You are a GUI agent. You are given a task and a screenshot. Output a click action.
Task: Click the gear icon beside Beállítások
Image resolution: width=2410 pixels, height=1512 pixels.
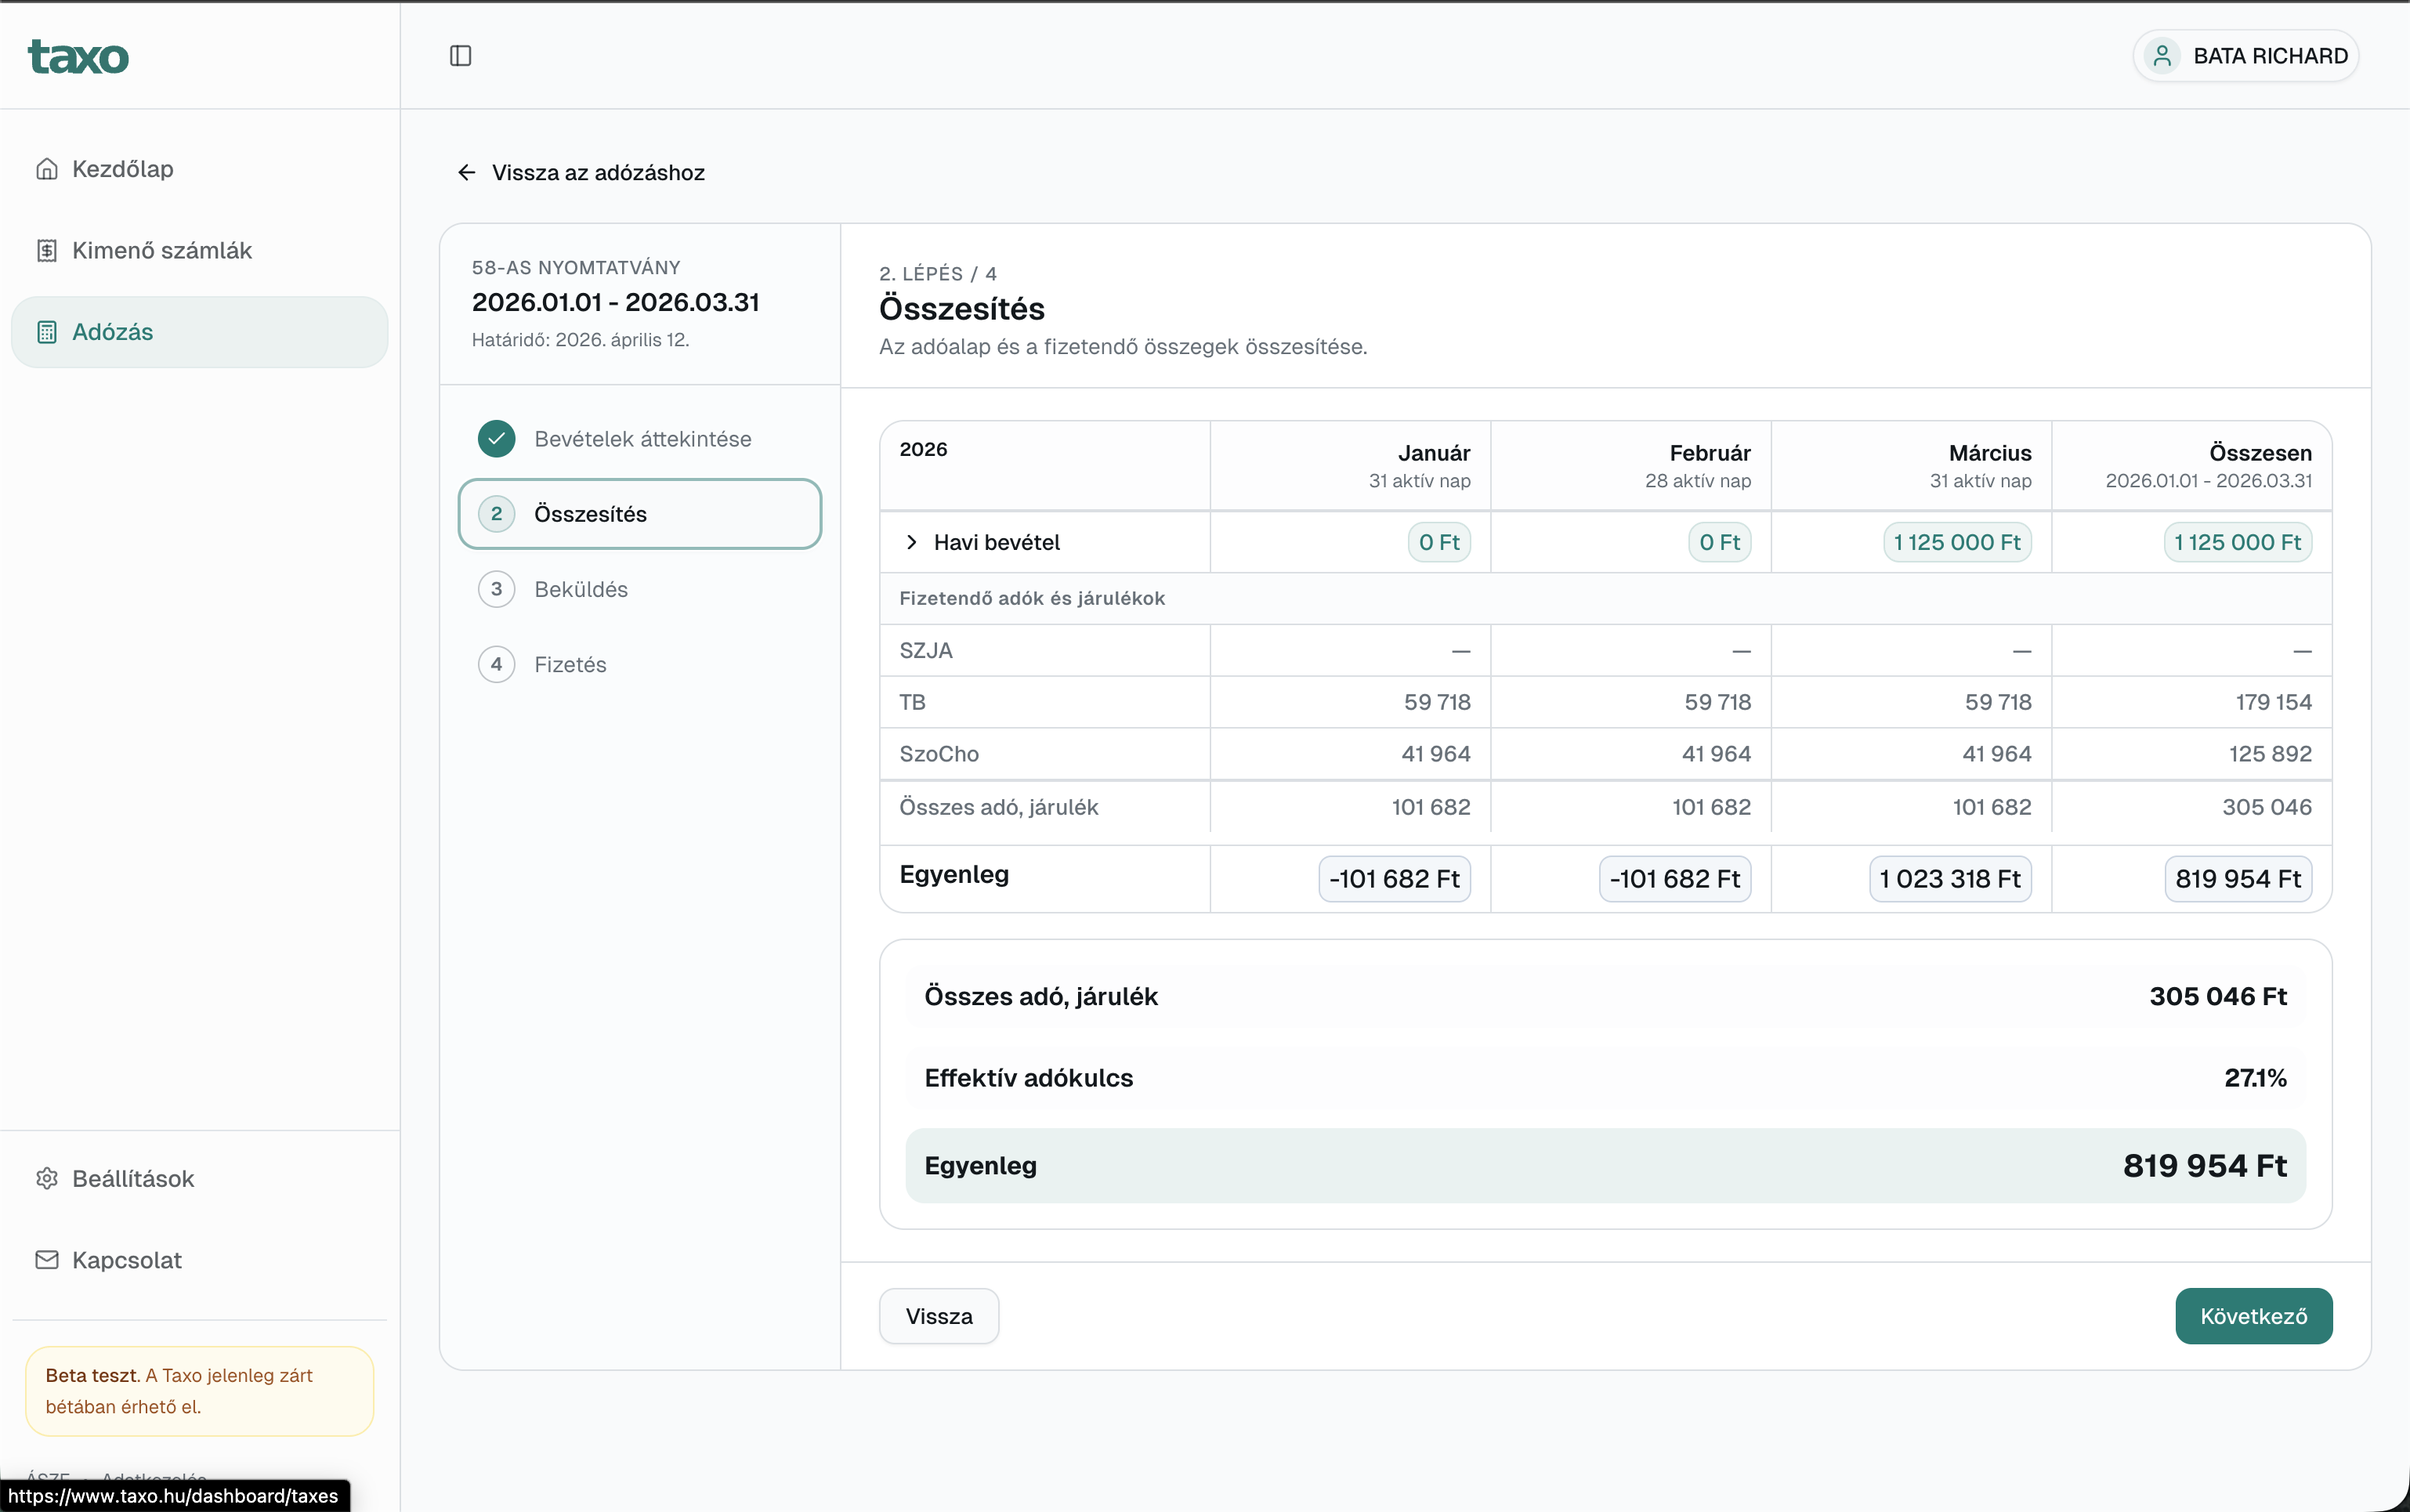pyautogui.click(x=47, y=1178)
